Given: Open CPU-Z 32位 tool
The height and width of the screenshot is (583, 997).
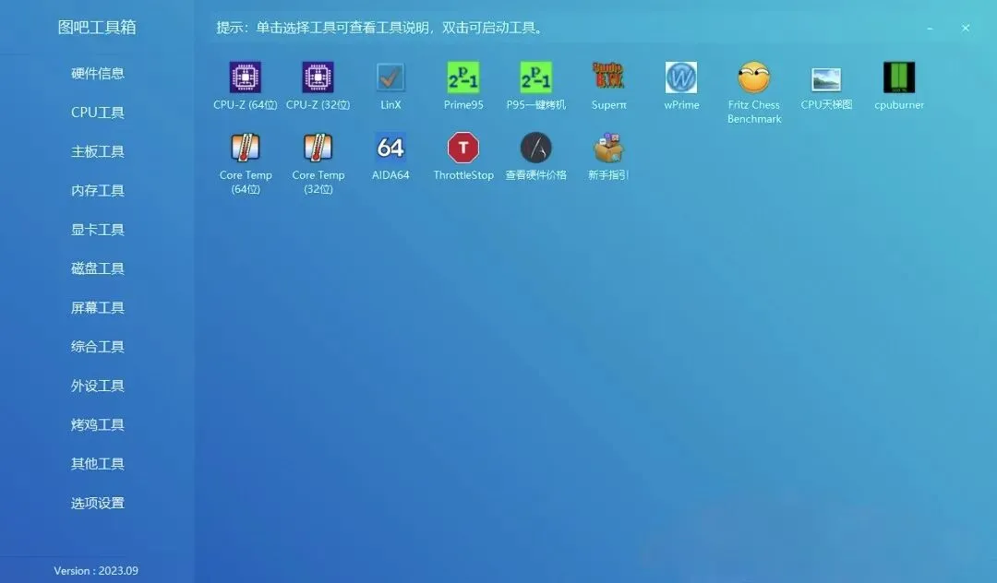Looking at the screenshot, I should point(318,79).
